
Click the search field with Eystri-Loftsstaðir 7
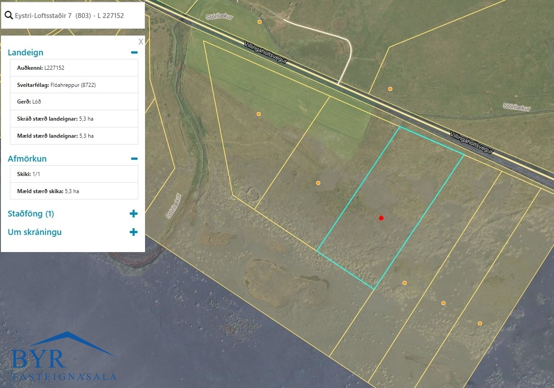73,15
